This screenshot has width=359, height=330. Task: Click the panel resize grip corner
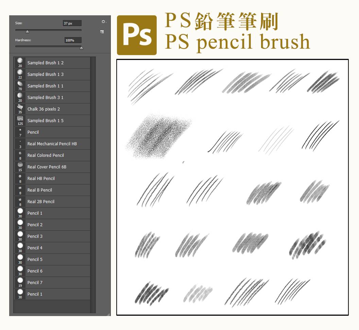point(108,314)
